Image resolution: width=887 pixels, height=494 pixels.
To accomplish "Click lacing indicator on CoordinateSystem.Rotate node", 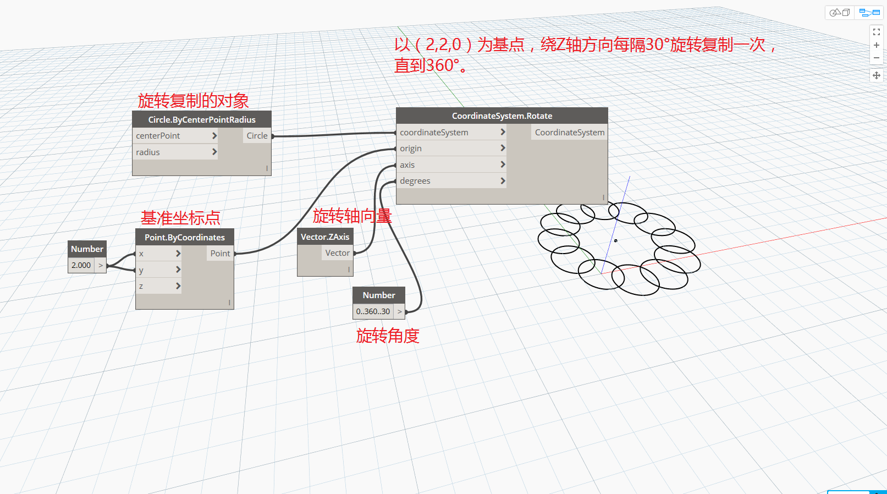I will 603,197.
